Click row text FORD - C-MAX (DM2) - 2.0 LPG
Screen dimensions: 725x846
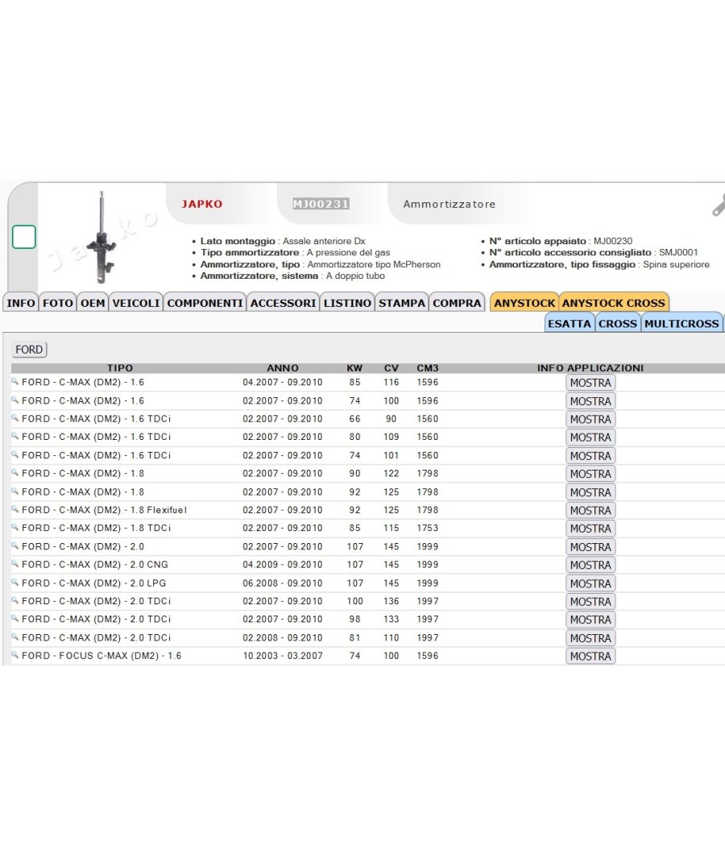click(x=94, y=583)
